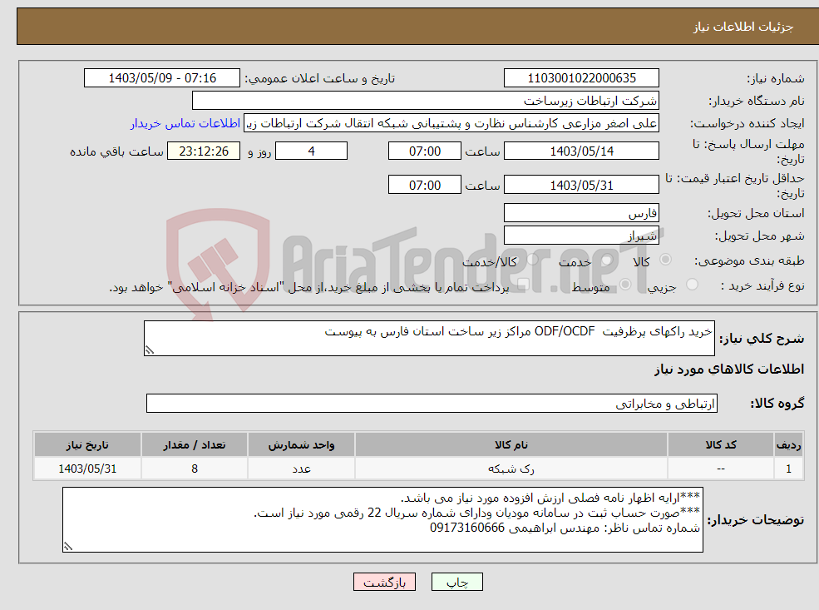Click the resize handle of description textarea

[150, 350]
